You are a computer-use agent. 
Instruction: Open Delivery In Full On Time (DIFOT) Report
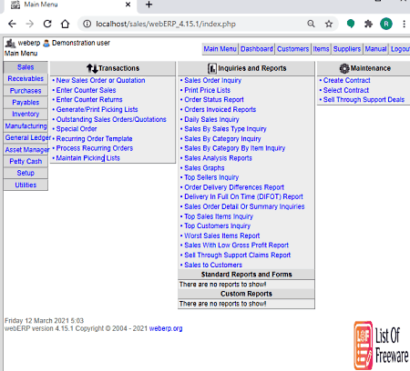pyautogui.click(x=243, y=197)
